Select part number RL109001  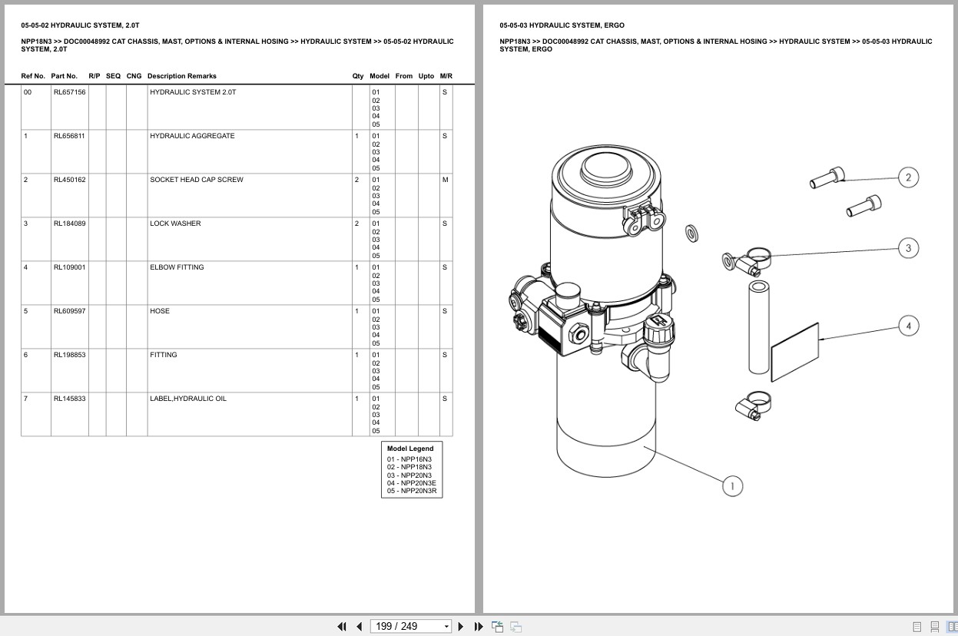[70, 267]
